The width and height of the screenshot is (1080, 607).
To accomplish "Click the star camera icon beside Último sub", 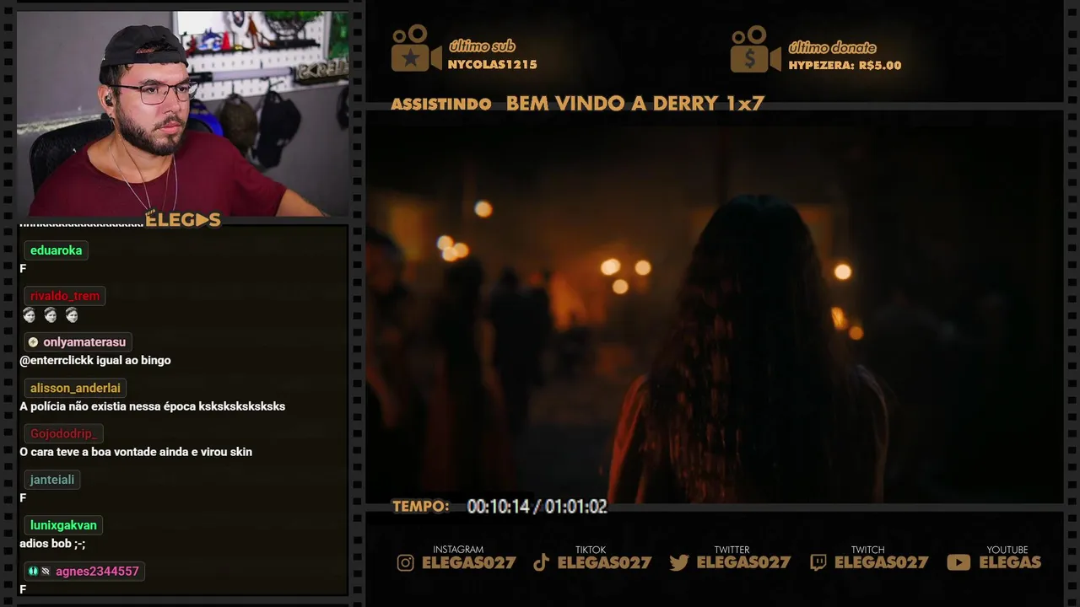I will pyautogui.click(x=415, y=48).
